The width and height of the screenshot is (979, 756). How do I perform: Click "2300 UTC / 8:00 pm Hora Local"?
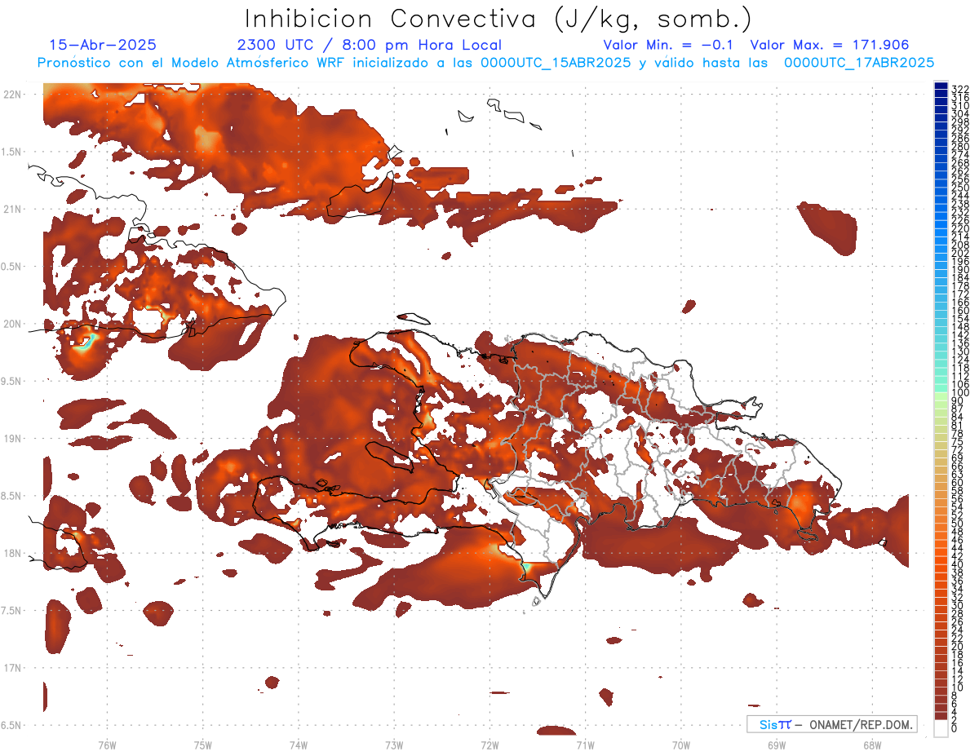pos(369,45)
